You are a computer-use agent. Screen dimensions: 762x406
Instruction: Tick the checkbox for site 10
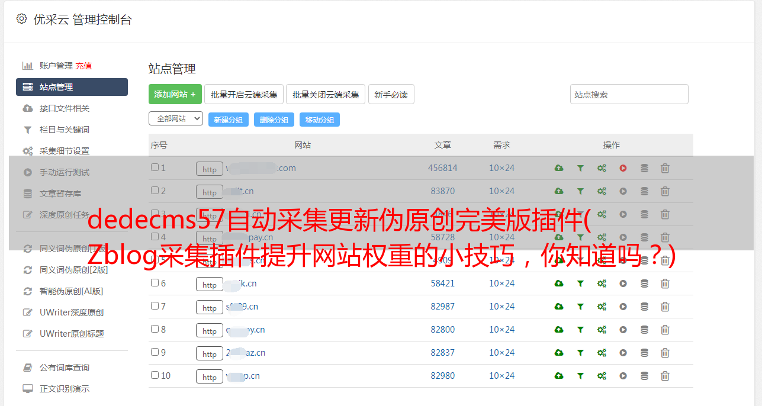155,375
